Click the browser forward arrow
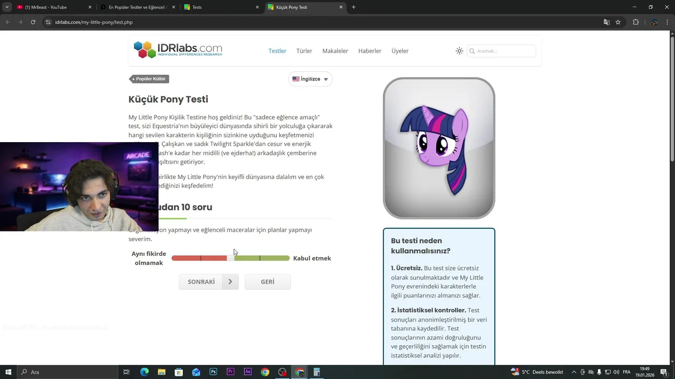This screenshot has height=379, width=675. 21,22
